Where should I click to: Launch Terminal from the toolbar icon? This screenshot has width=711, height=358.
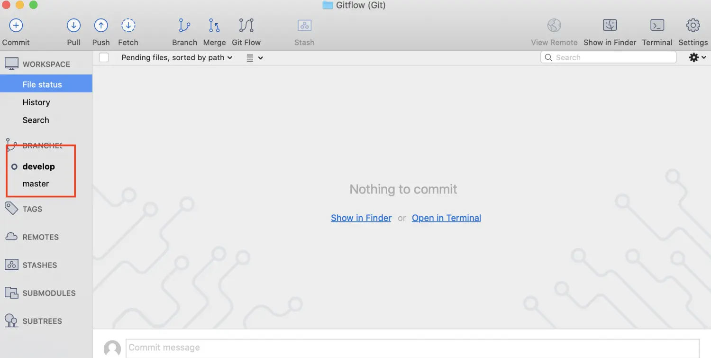tap(657, 25)
